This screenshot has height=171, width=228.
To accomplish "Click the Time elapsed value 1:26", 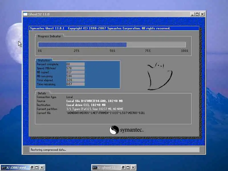I will (x=75, y=80).
